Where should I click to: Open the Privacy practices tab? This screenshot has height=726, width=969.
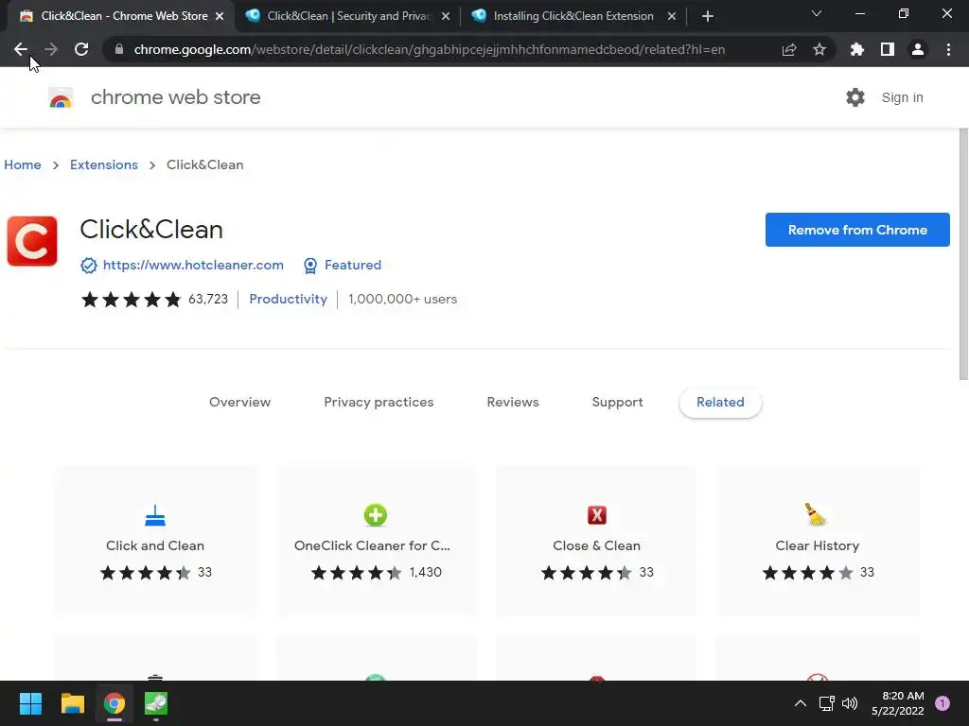379,402
